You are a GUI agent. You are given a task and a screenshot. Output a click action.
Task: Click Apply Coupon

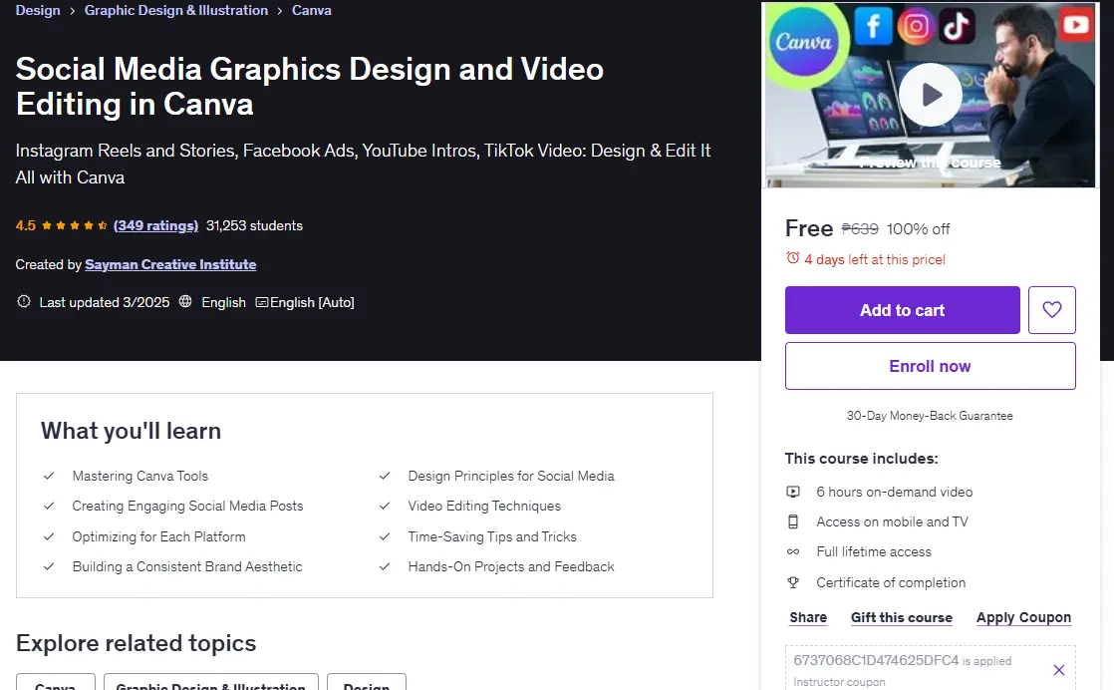(x=1023, y=617)
